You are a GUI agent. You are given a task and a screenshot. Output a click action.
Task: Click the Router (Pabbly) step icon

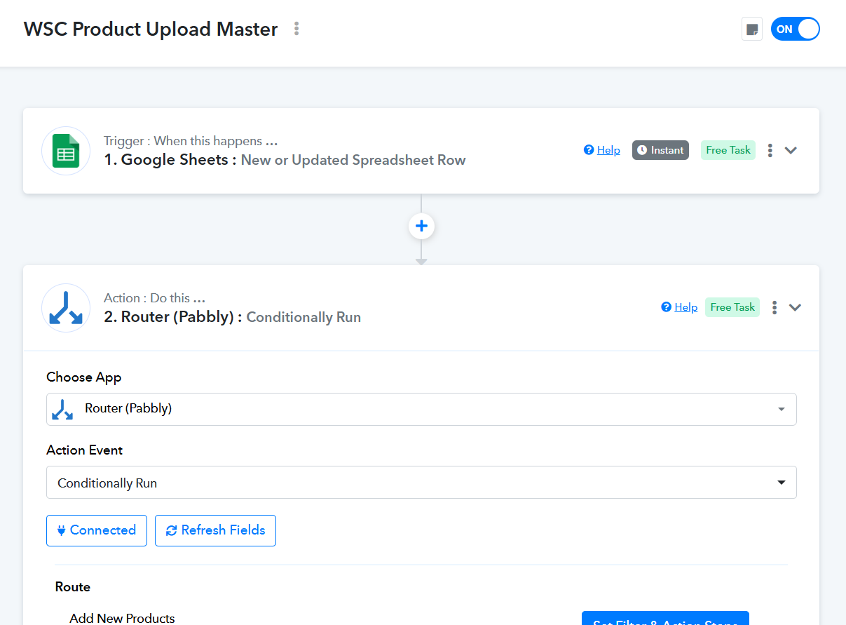66,308
